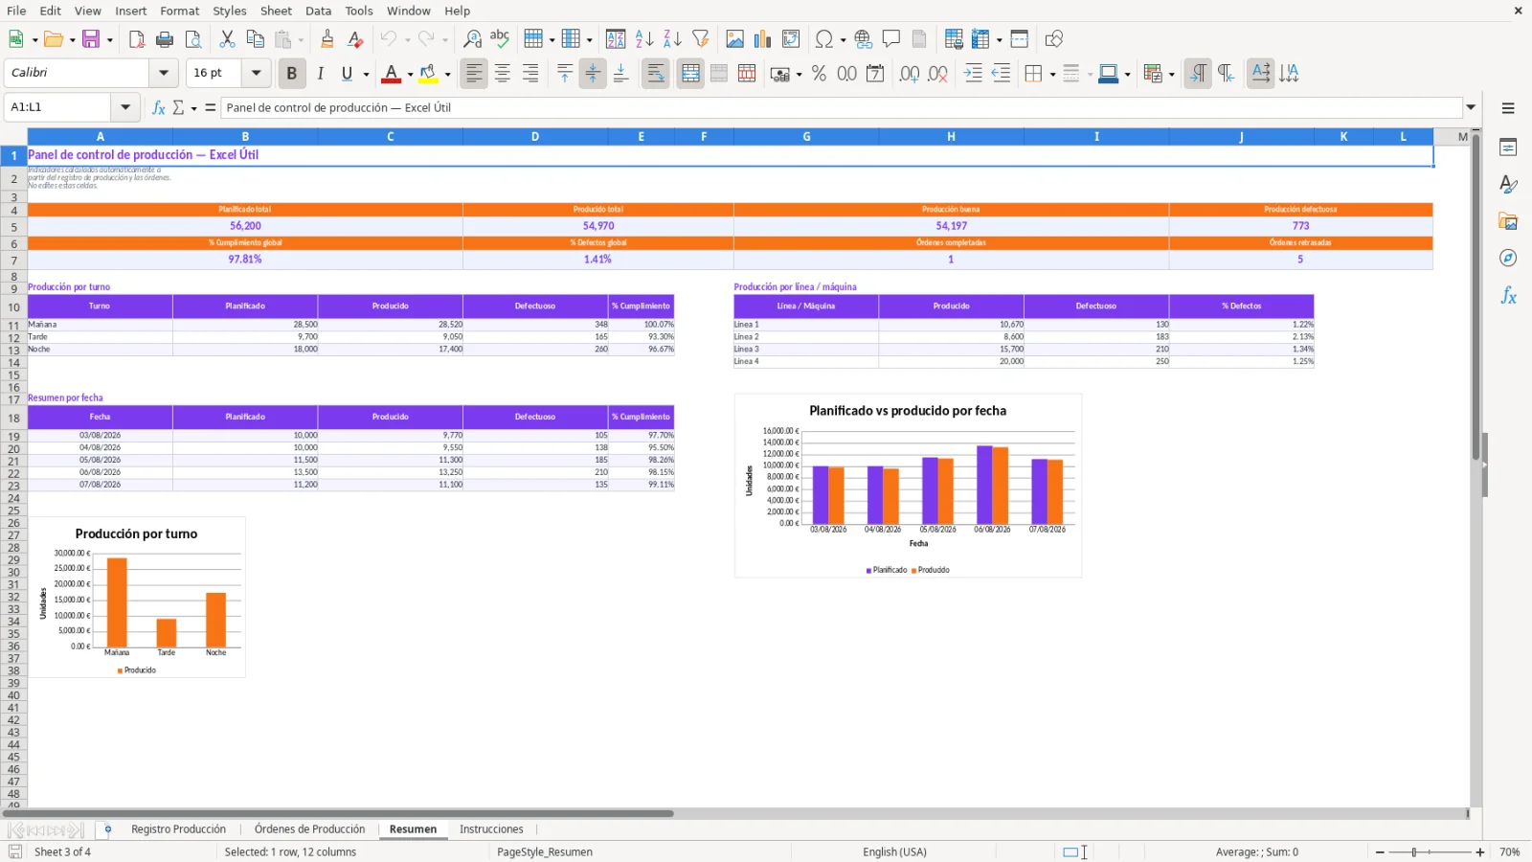Open sidebar Properties panel

coord(1508,147)
